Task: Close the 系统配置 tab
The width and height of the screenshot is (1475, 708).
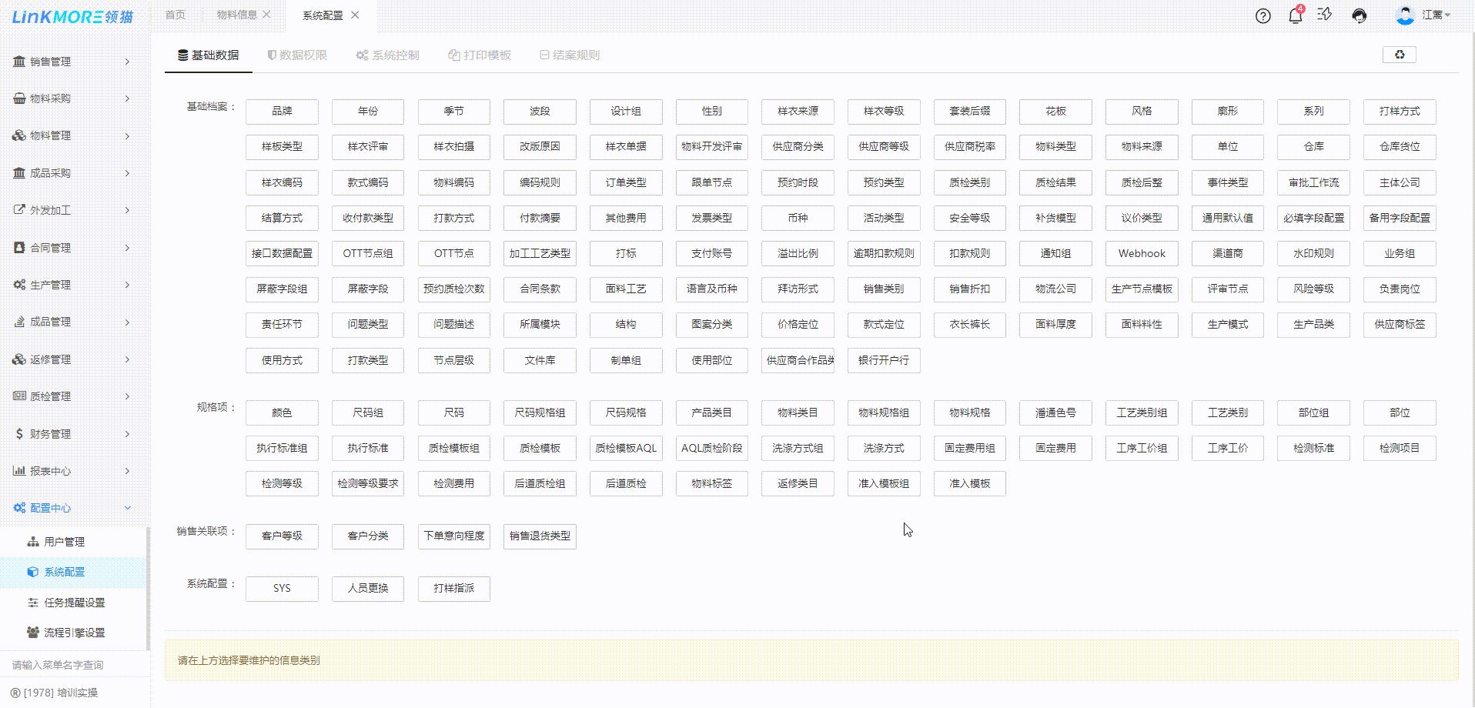Action: click(x=355, y=15)
